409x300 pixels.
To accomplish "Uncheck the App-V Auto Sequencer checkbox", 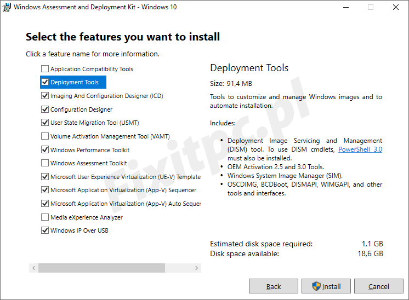I will (x=45, y=203).
